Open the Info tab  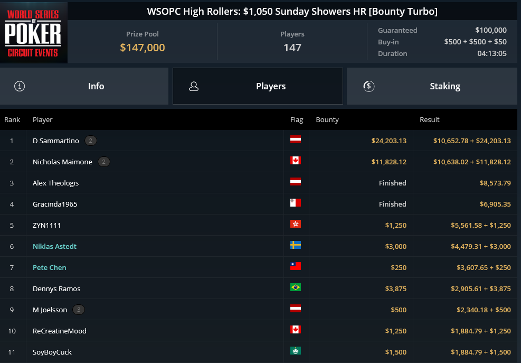point(84,86)
